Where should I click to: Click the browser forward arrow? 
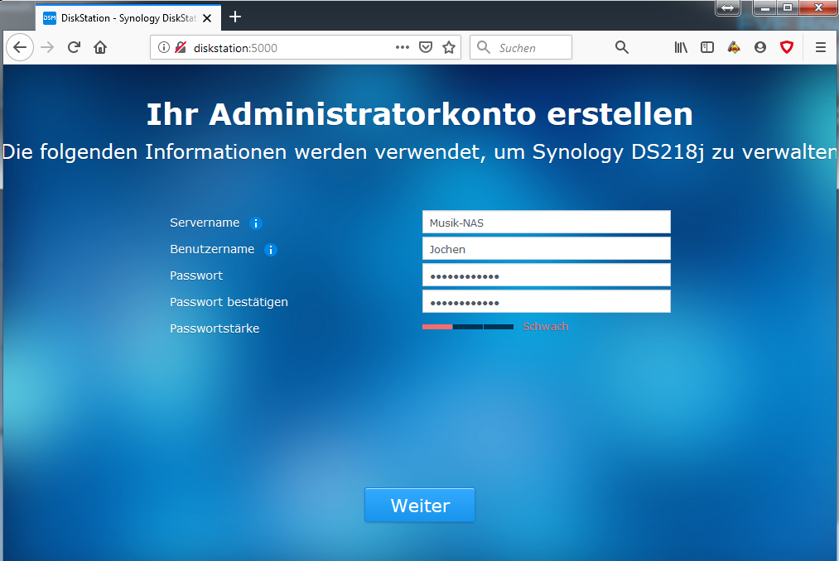(47, 48)
